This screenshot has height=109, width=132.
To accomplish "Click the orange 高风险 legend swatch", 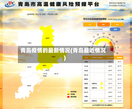I will [68, 94].
